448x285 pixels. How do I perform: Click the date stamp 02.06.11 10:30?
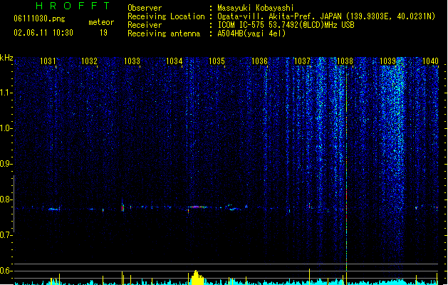[43, 33]
